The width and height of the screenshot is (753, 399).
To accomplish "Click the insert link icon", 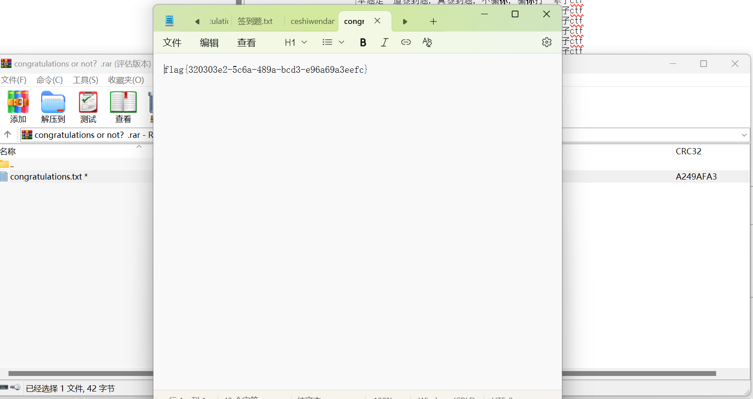I will pyautogui.click(x=406, y=43).
